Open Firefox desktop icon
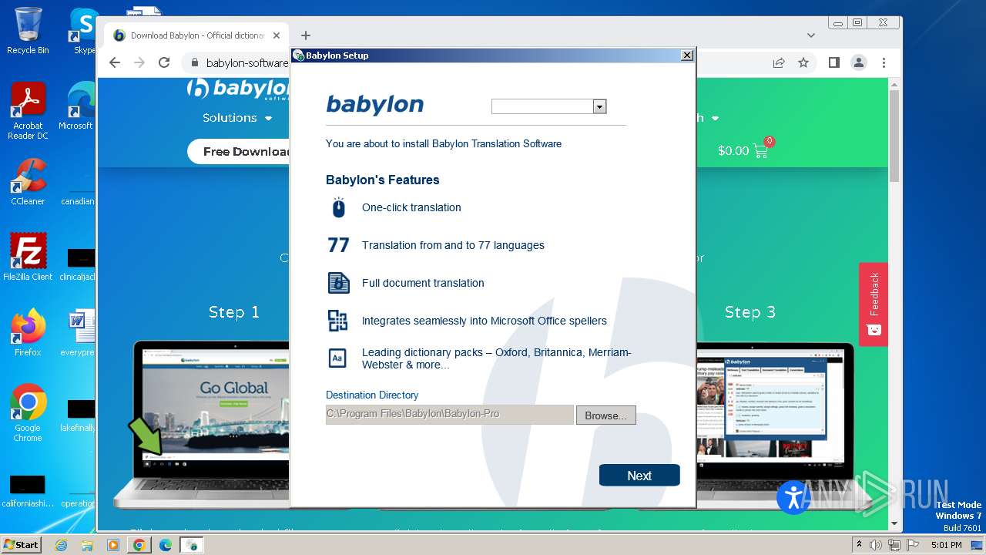Screen dimensions: 986x555 point(28,332)
